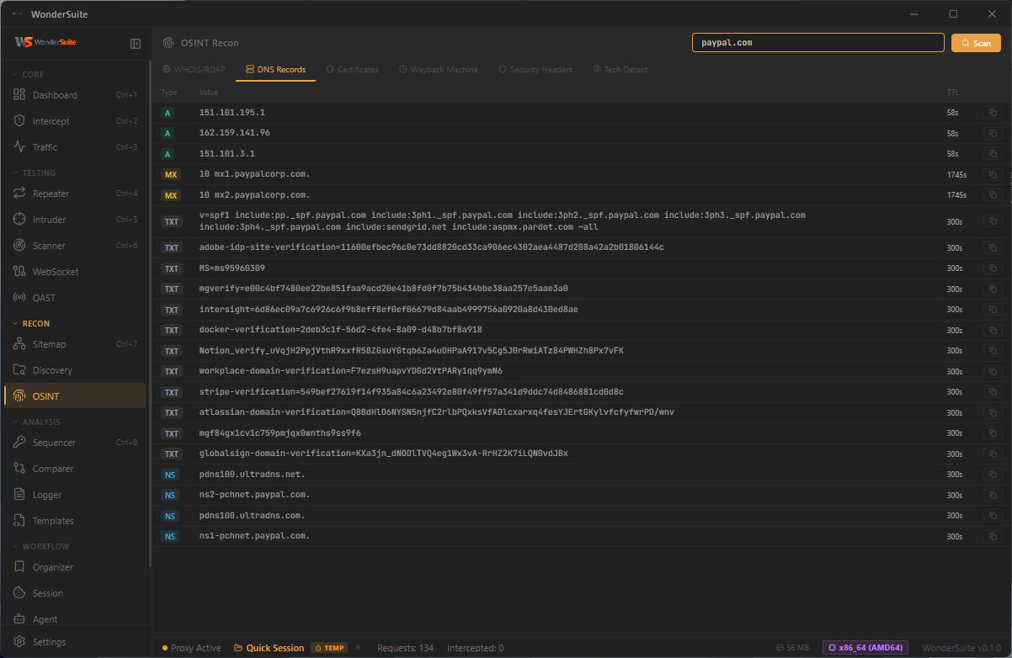Click the domain input field paypal.com
The image size is (1012, 658).
click(x=818, y=43)
